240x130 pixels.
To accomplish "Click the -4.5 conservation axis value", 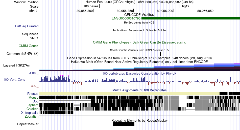I will tap(33, 86).
